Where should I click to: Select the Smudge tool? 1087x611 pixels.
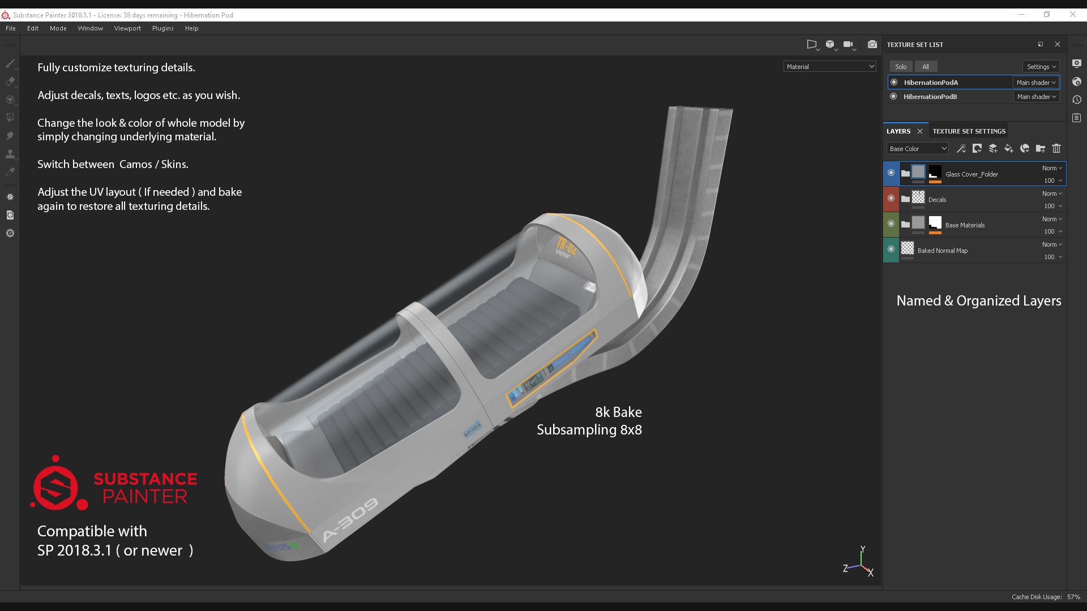tap(10, 136)
